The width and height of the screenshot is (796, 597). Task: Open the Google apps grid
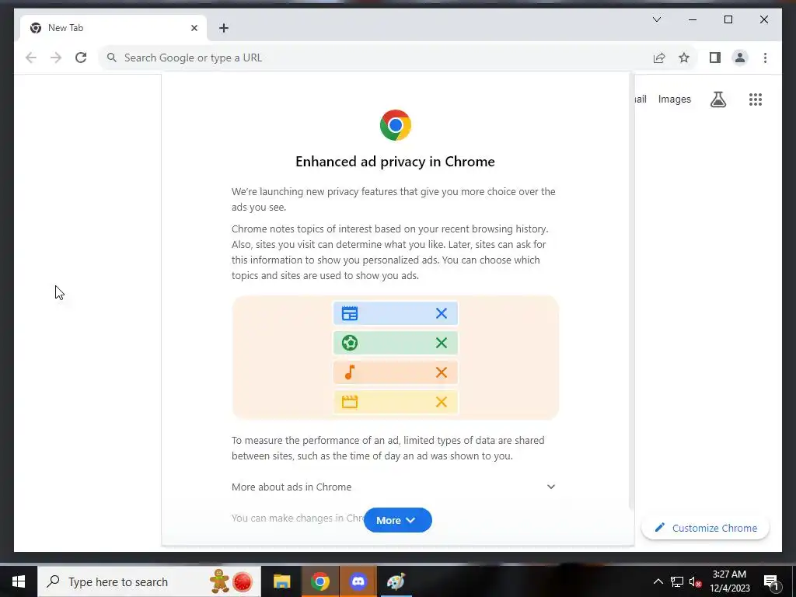(756, 99)
